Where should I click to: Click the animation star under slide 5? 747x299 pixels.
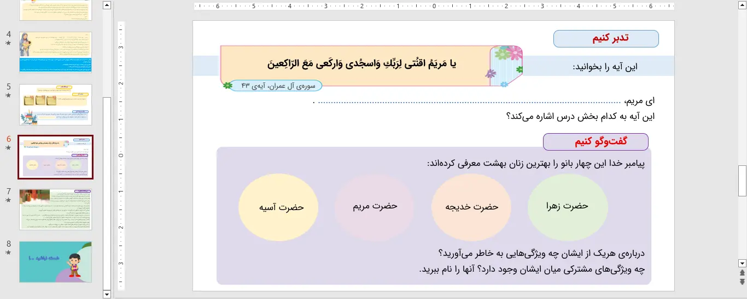pos(8,95)
